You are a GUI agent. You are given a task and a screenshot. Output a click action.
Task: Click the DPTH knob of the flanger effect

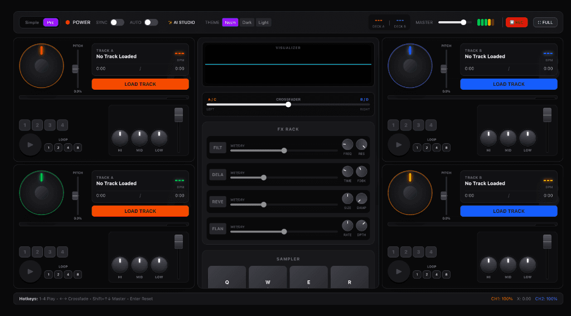coord(361,225)
